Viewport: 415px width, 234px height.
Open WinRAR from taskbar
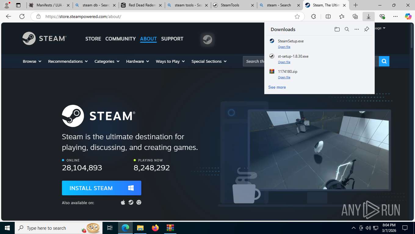(x=170, y=228)
